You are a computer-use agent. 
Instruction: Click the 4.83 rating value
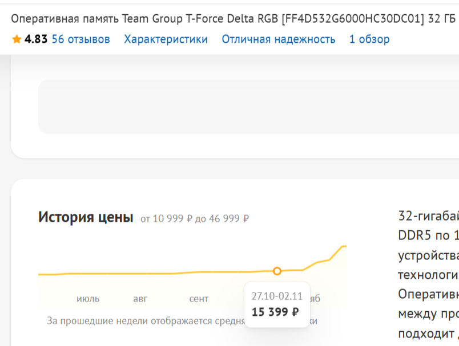coord(36,39)
